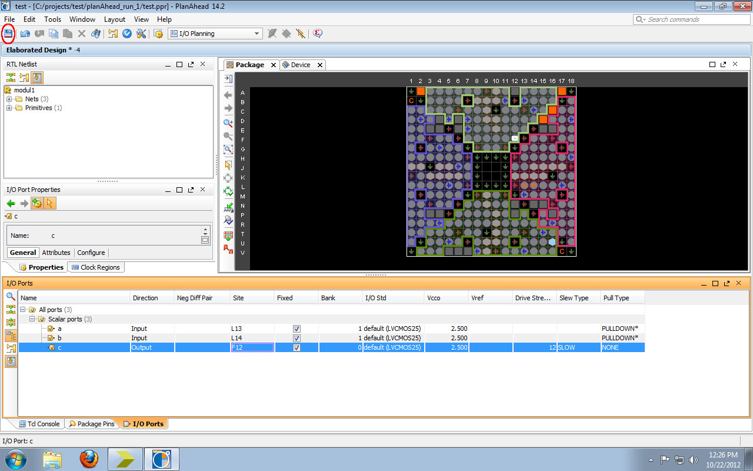Screen dimensions: 753x471
Task: Click the Find toolbar binoculars icon
Action: tap(95, 34)
